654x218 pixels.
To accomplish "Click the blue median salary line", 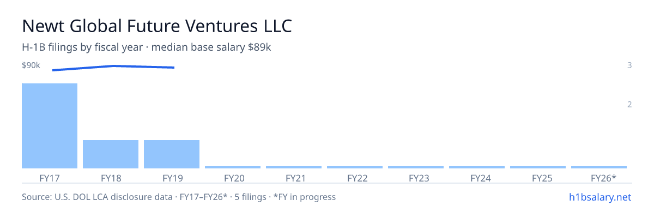I will pos(113,68).
